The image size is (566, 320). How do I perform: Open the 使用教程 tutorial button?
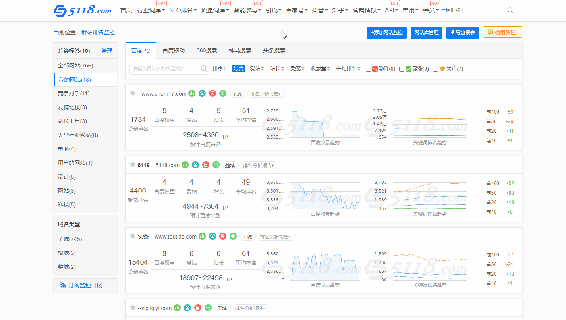[x=502, y=32]
